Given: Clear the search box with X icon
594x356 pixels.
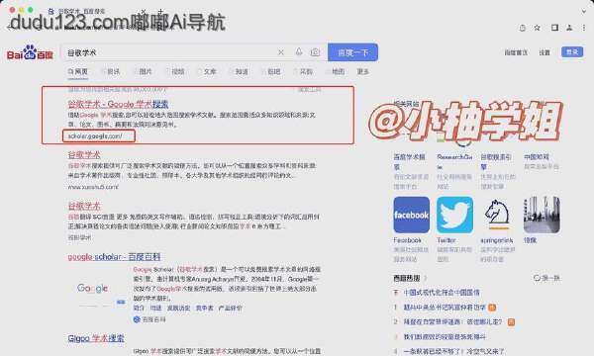Looking at the screenshot, I should [x=281, y=52].
